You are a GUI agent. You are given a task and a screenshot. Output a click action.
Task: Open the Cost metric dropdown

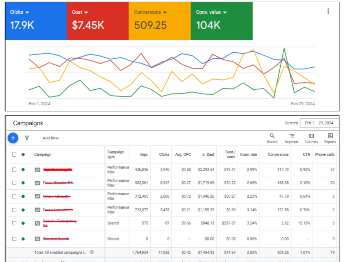coord(86,13)
